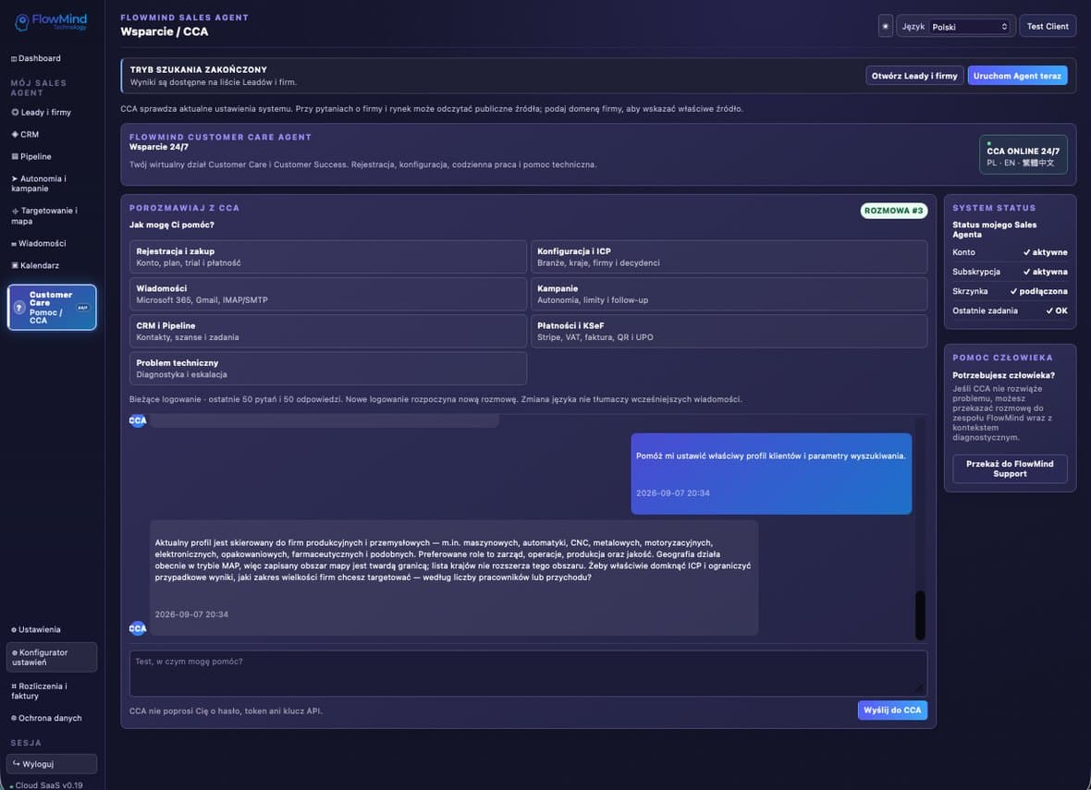The width and height of the screenshot is (1091, 790).
Task: Select the Konfiguracja i ICP topic card
Action: (x=729, y=257)
